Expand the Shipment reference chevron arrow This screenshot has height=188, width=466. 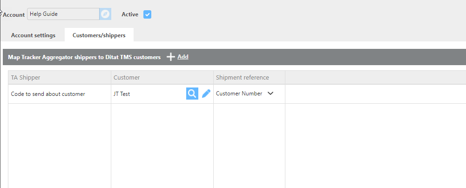270,93
